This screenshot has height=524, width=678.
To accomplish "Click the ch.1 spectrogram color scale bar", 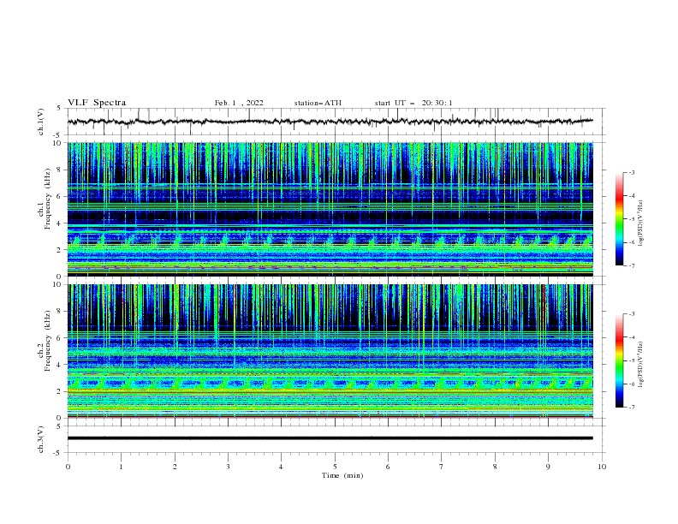I will [619, 219].
